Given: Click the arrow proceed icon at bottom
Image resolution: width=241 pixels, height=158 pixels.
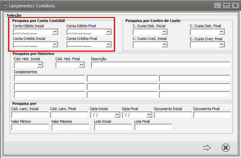Looking at the screenshot, I should pos(207,148).
